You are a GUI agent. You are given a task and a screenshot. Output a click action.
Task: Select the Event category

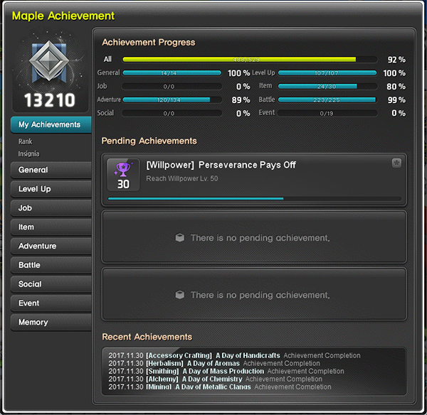[51, 303]
